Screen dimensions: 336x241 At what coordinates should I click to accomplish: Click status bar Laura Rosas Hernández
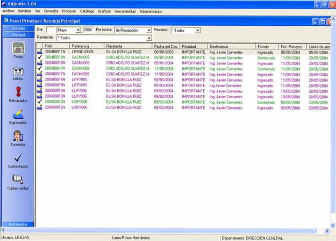coord(131,238)
